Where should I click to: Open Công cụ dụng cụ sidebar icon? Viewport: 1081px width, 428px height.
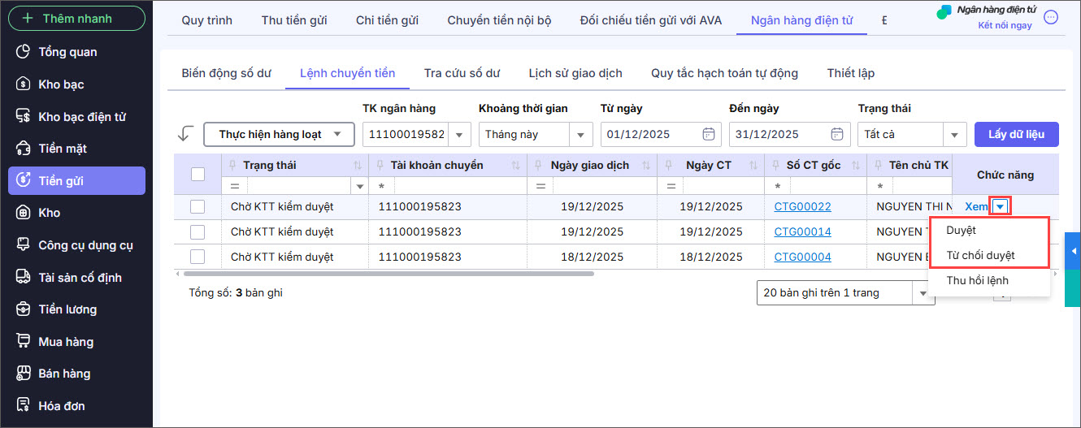(x=24, y=245)
